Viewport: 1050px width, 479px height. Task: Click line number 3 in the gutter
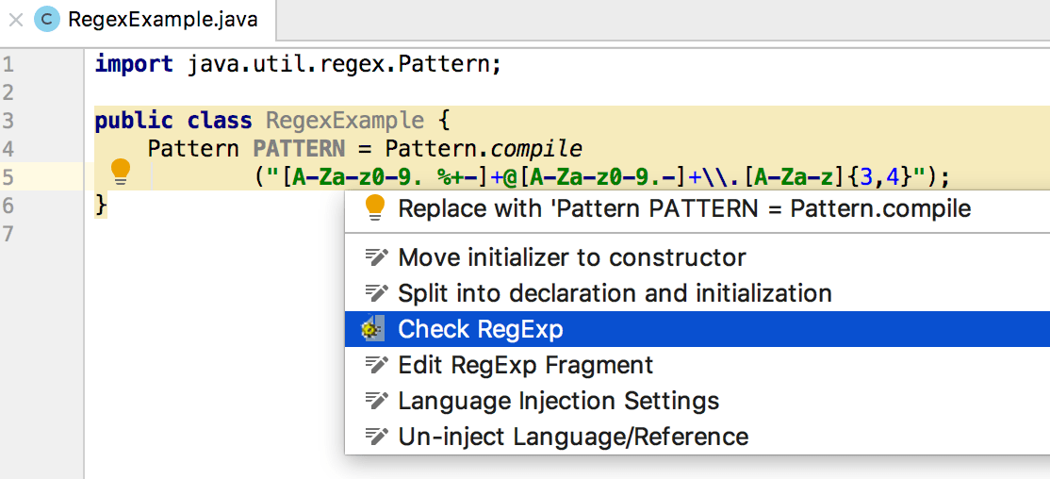pyautogui.click(x=7, y=121)
